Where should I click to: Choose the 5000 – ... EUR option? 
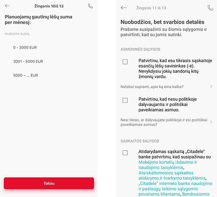click(26, 75)
